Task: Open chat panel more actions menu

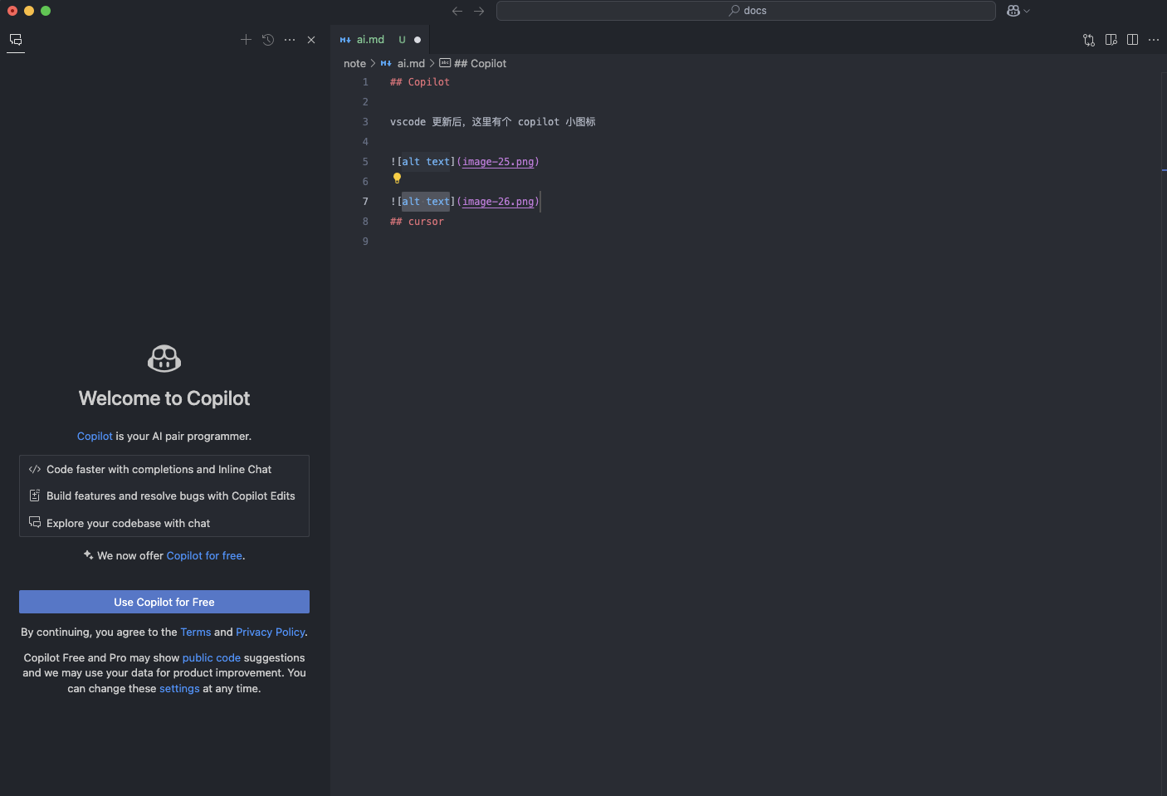Action: [290, 40]
